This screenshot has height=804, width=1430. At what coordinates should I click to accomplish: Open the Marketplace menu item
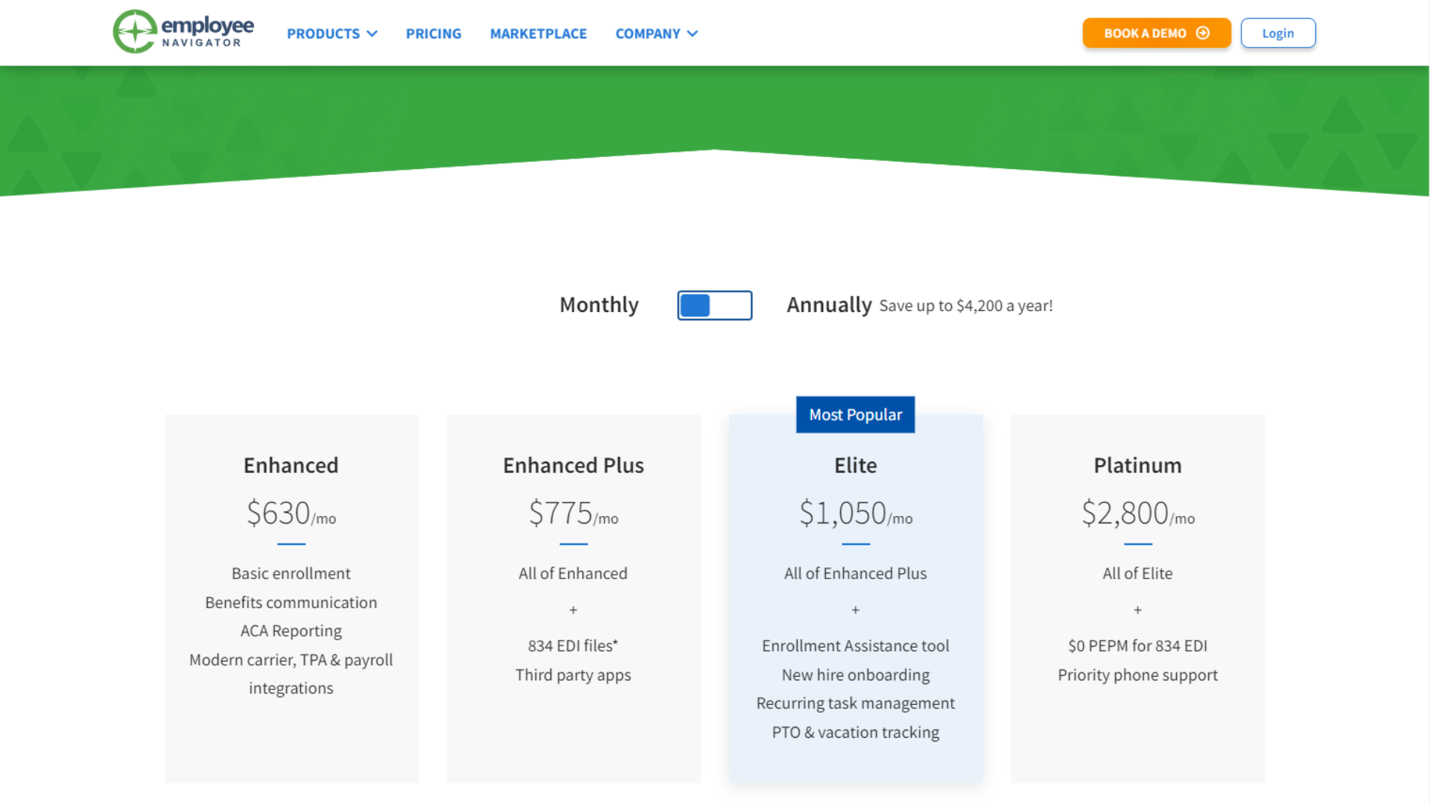[538, 33]
